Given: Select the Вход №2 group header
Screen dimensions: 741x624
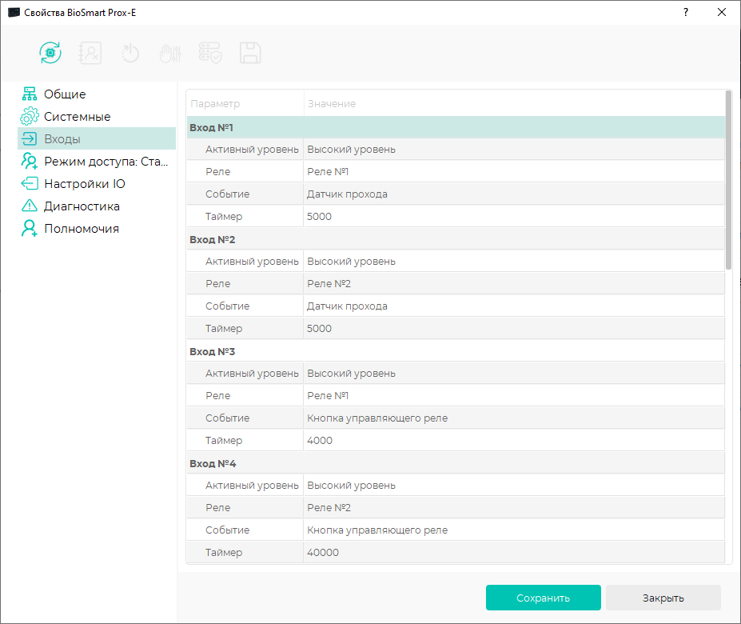Looking at the screenshot, I should point(456,239).
